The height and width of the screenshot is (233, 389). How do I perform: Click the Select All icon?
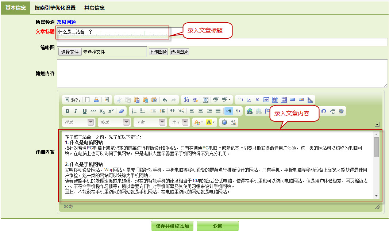(205, 100)
